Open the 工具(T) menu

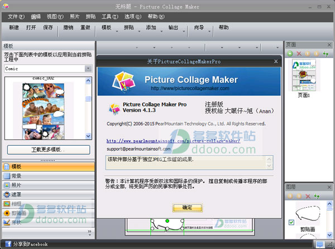(x=110, y=17)
